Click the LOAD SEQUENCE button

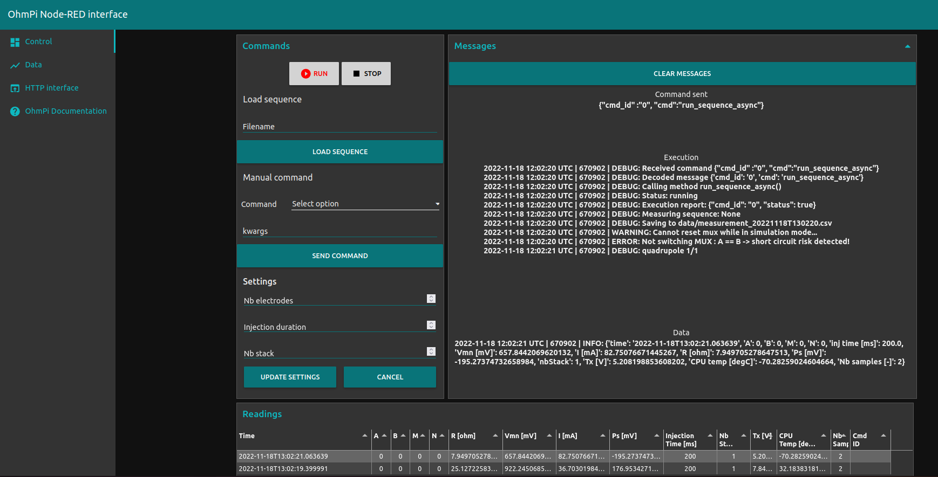pyautogui.click(x=339, y=152)
